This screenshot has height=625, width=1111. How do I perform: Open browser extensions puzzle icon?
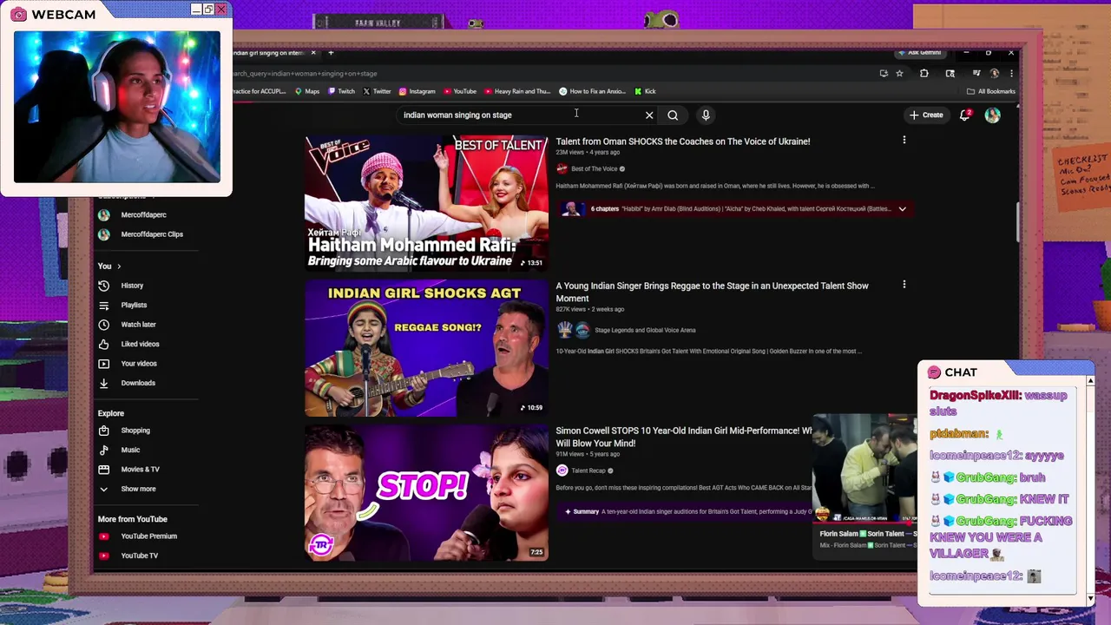click(x=924, y=73)
